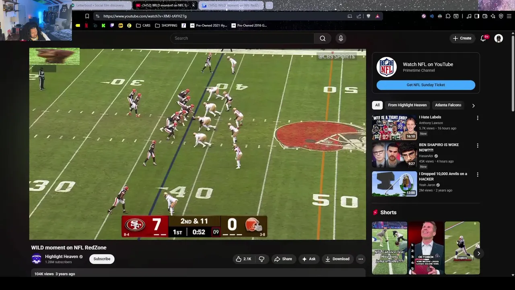Open more options for BEN SHAPIRO video

point(478,145)
